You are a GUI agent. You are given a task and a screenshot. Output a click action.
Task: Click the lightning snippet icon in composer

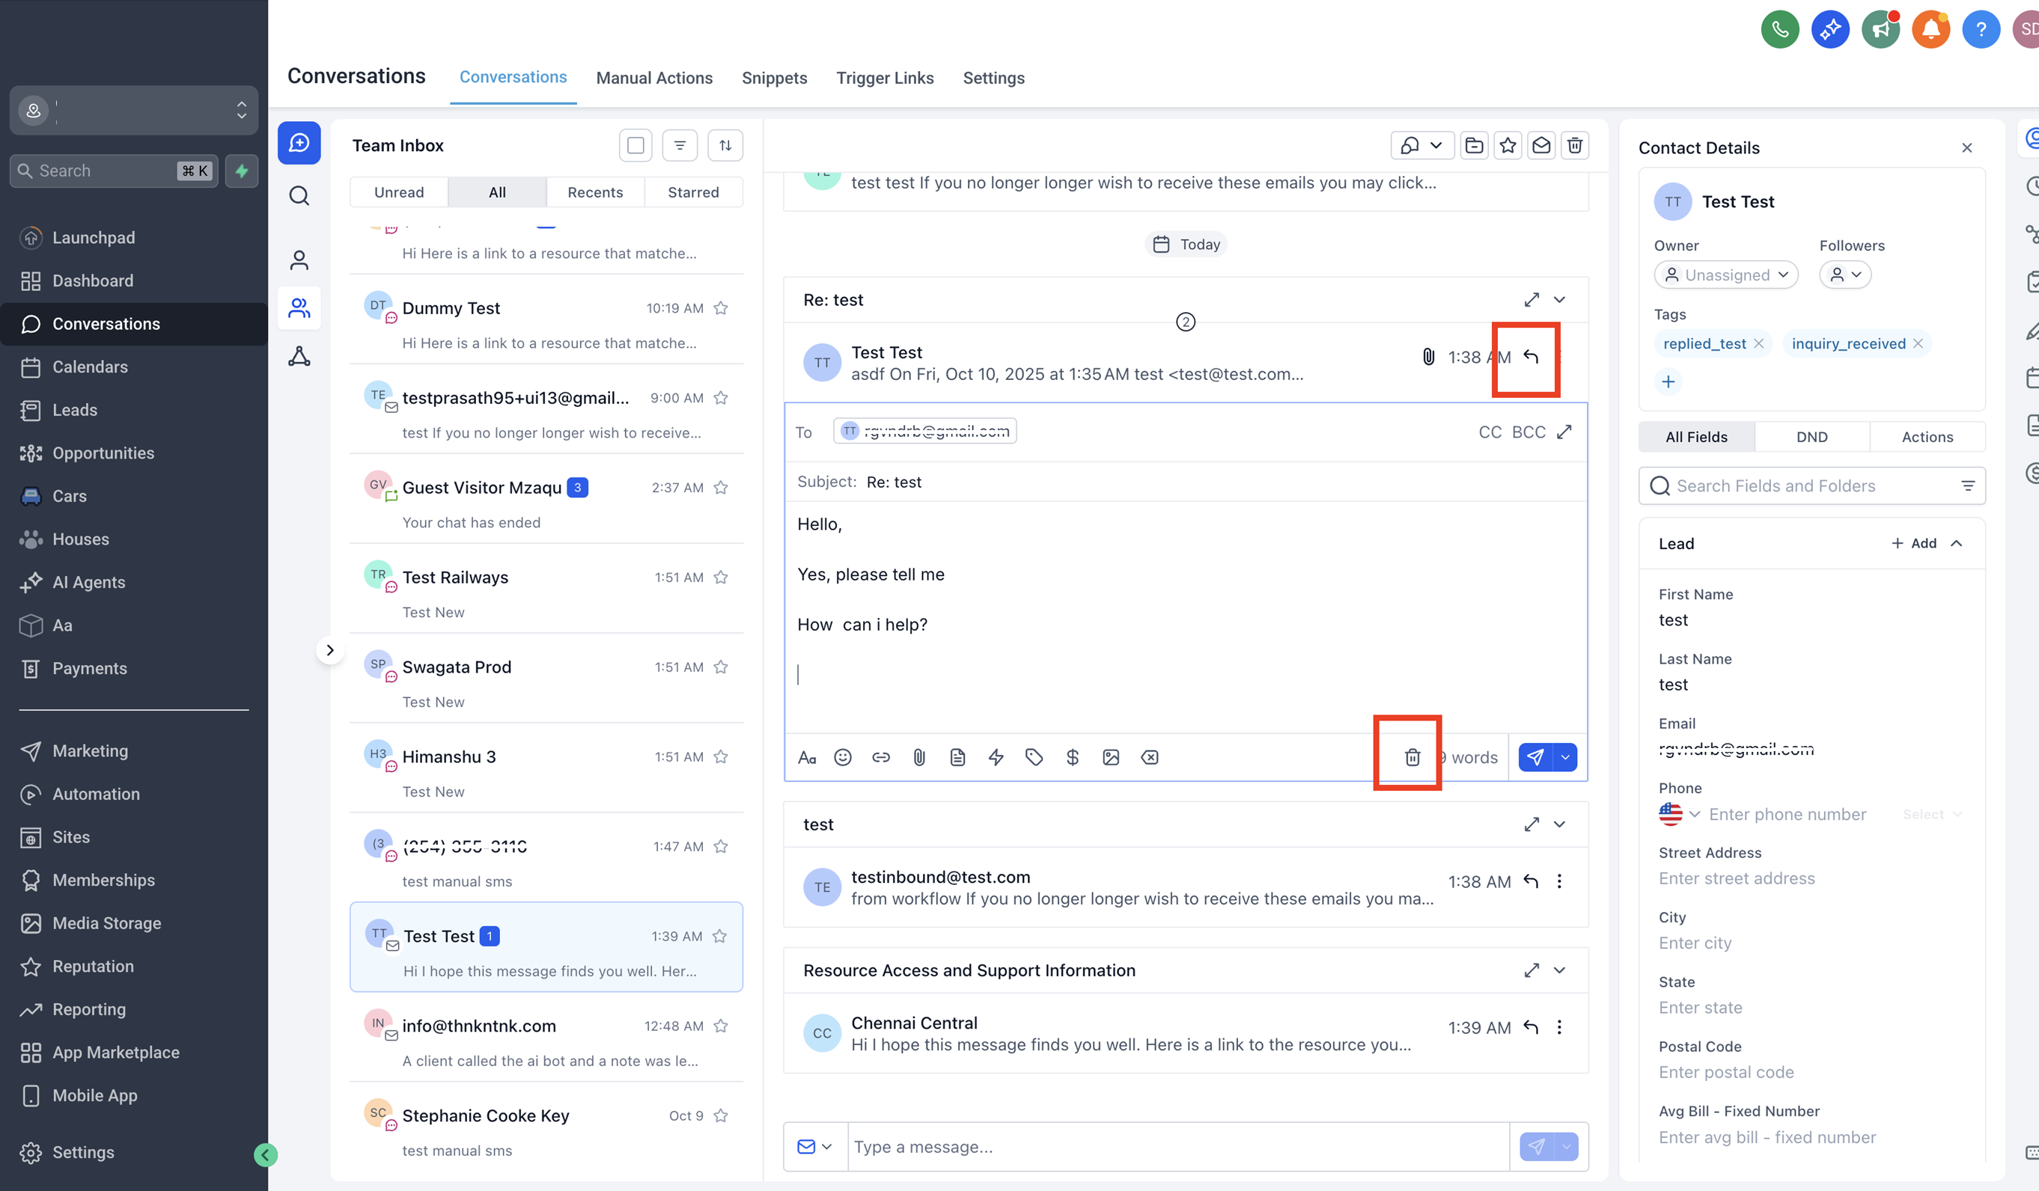coord(996,757)
